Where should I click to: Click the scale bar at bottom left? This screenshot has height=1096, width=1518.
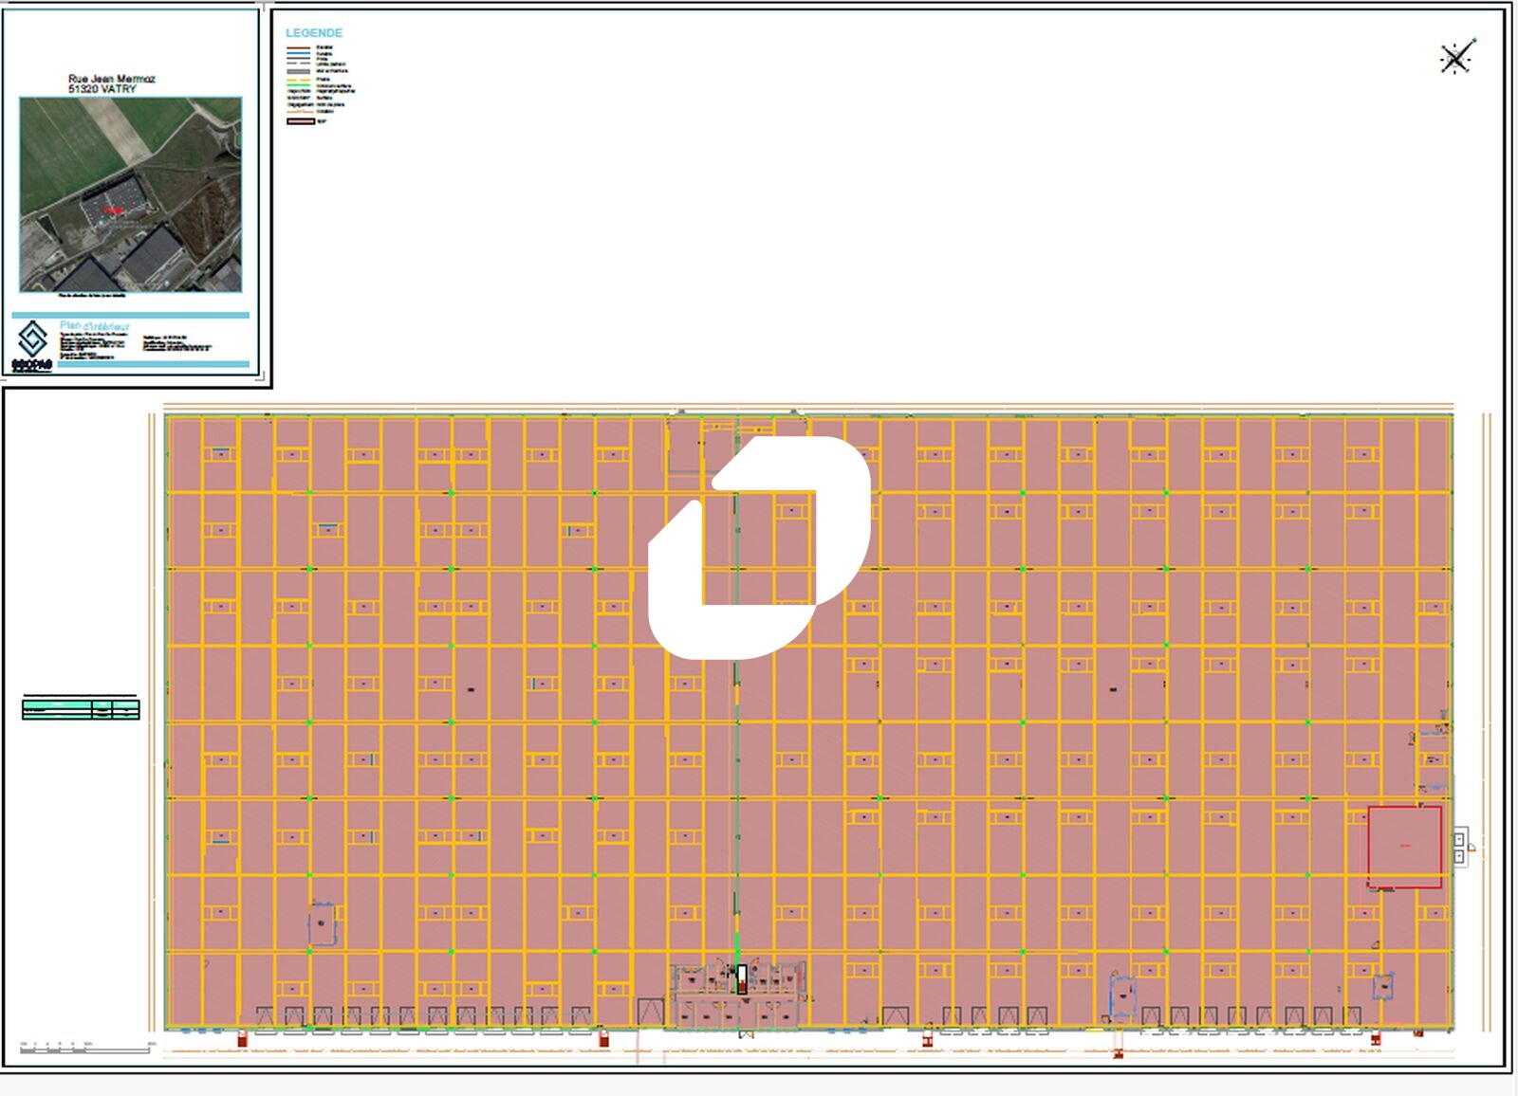pyautogui.click(x=85, y=1049)
